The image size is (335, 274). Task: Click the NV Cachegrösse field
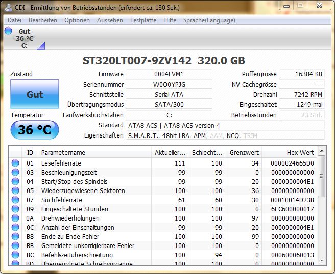(x=302, y=85)
